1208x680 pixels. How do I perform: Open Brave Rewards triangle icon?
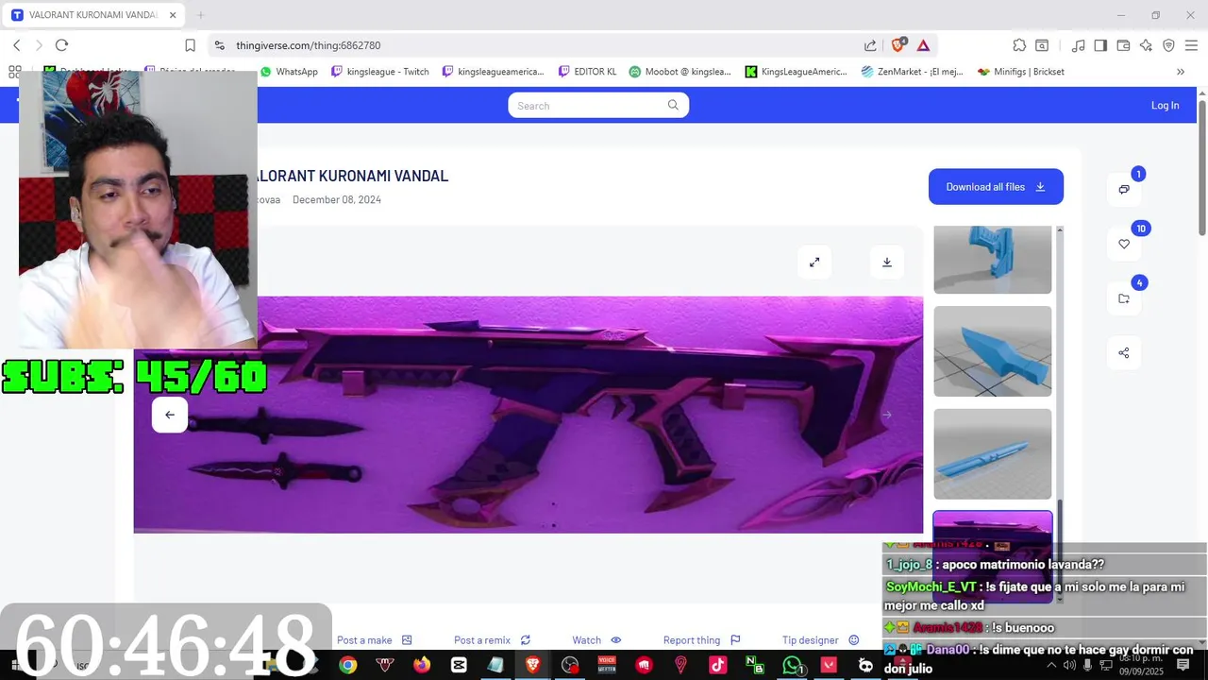[x=923, y=45]
